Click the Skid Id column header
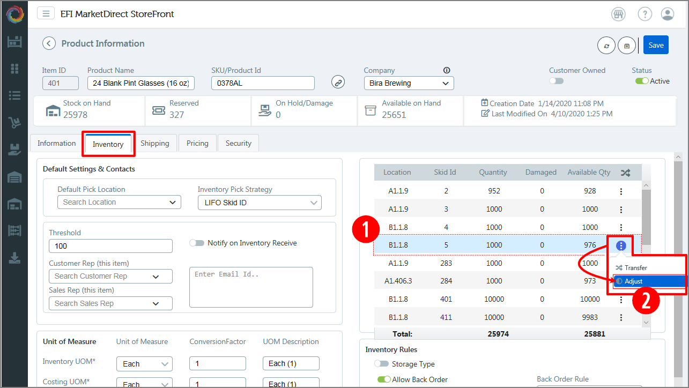 pos(445,173)
